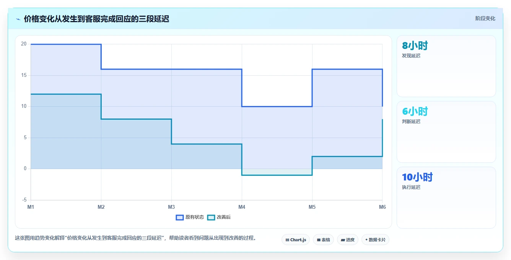Click the y-axis value -5
511x260 pixels.
(24, 200)
